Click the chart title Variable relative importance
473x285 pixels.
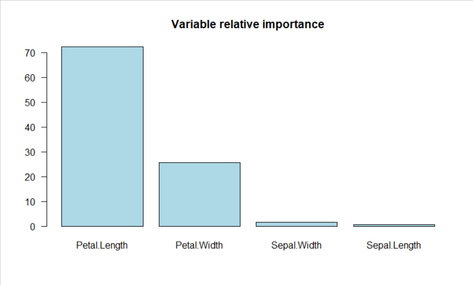point(248,24)
